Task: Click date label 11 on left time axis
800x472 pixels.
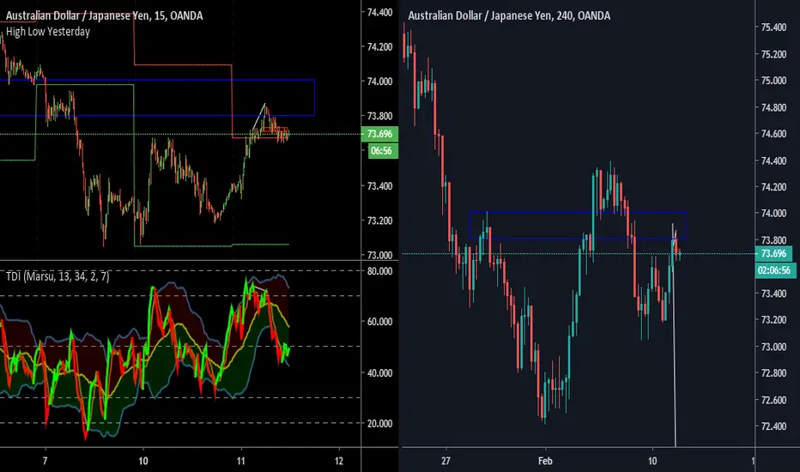Action: point(241,462)
